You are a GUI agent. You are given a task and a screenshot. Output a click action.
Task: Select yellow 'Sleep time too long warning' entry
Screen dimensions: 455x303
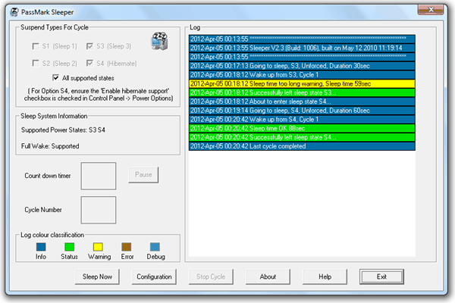pyautogui.click(x=302, y=84)
